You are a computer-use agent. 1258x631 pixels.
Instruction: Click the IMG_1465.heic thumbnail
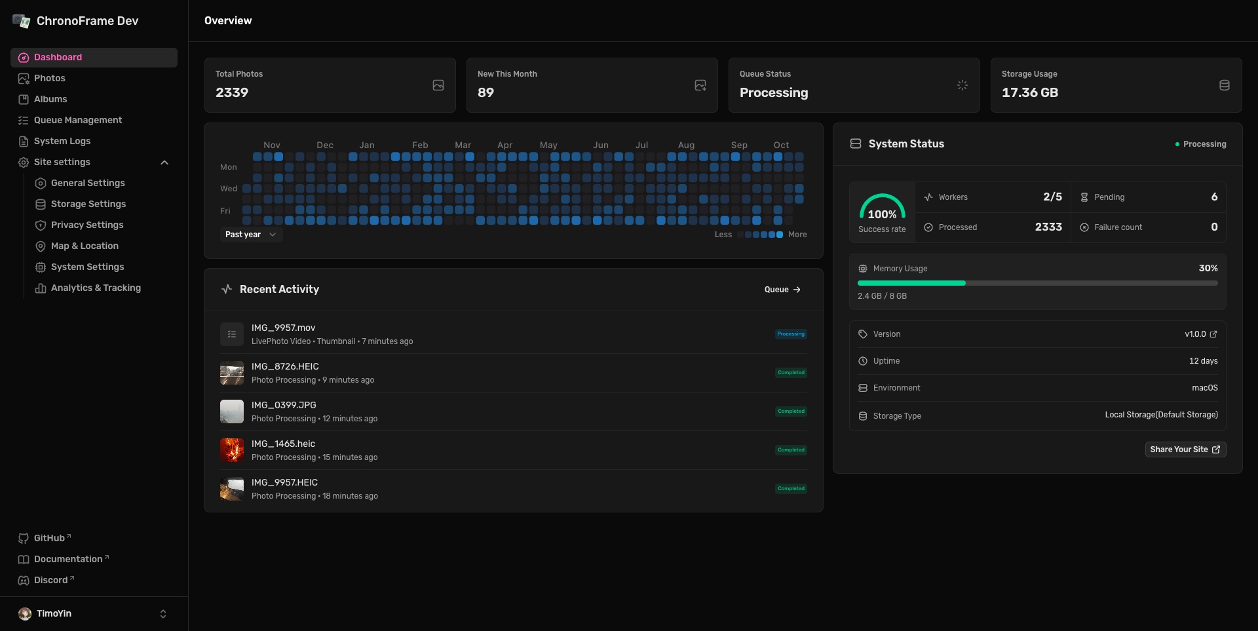click(x=232, y=450)
